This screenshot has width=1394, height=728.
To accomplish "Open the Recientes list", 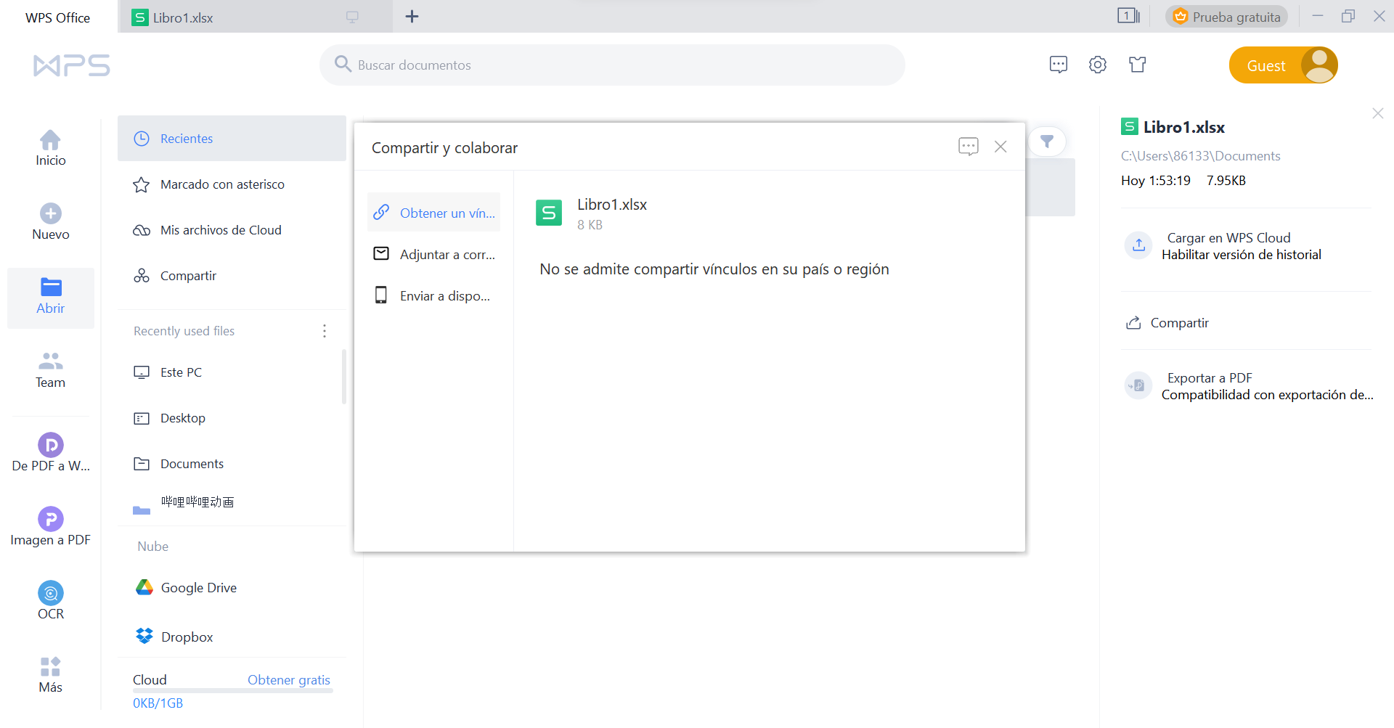I will [x=232, y=139].
